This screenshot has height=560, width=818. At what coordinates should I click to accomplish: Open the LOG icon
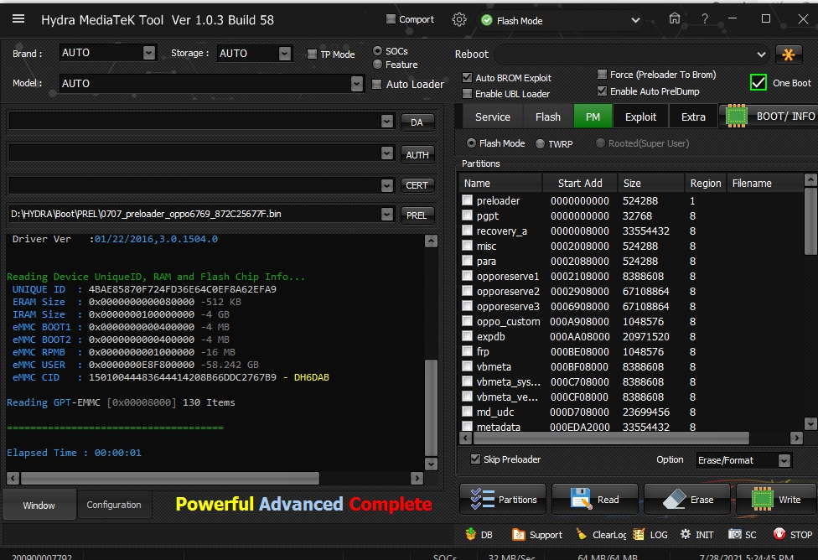coord(639,534)
